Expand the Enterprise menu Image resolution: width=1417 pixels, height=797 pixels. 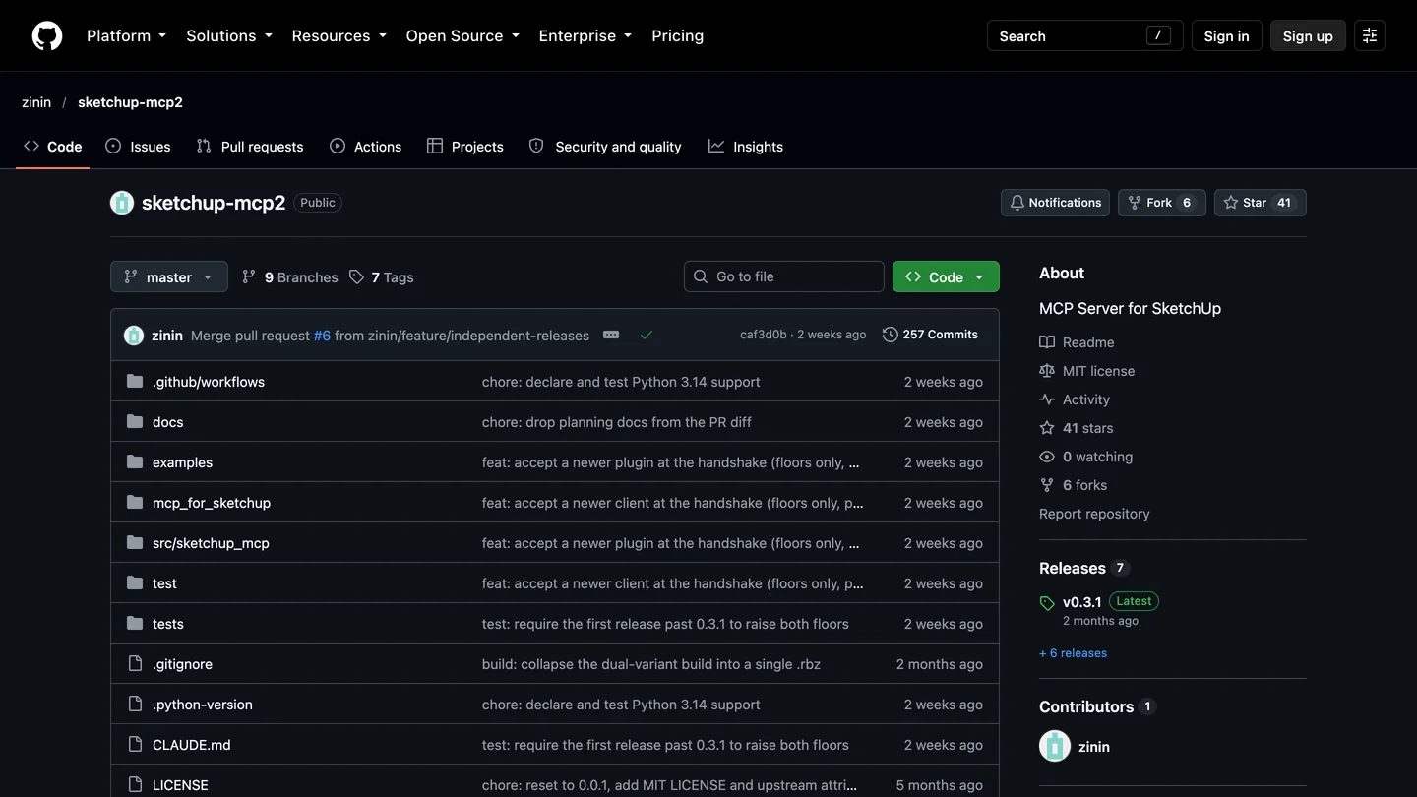[585, 35]
